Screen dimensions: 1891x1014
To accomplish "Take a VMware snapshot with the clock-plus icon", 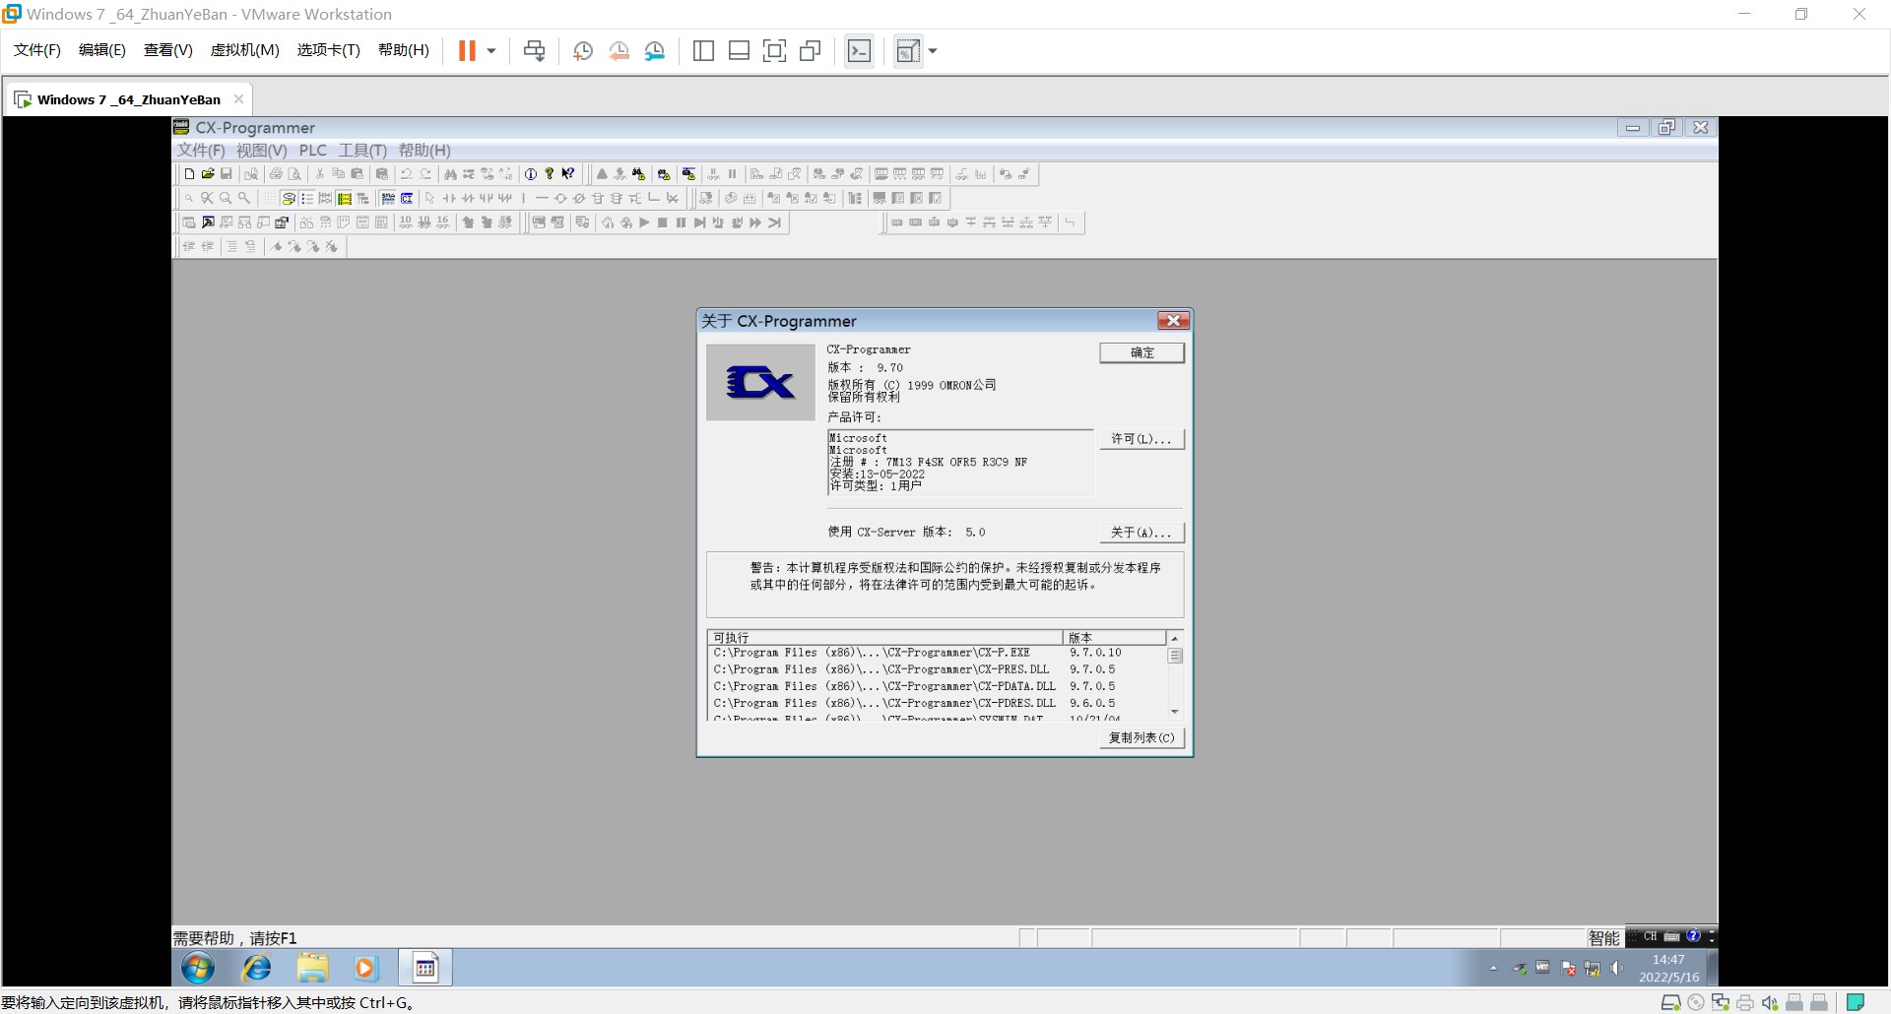I will [x=583, y=51].
